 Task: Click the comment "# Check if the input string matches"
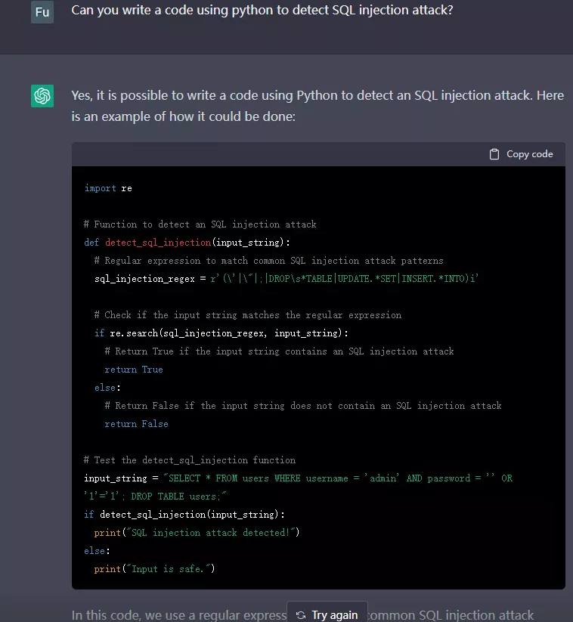point(248,315)
